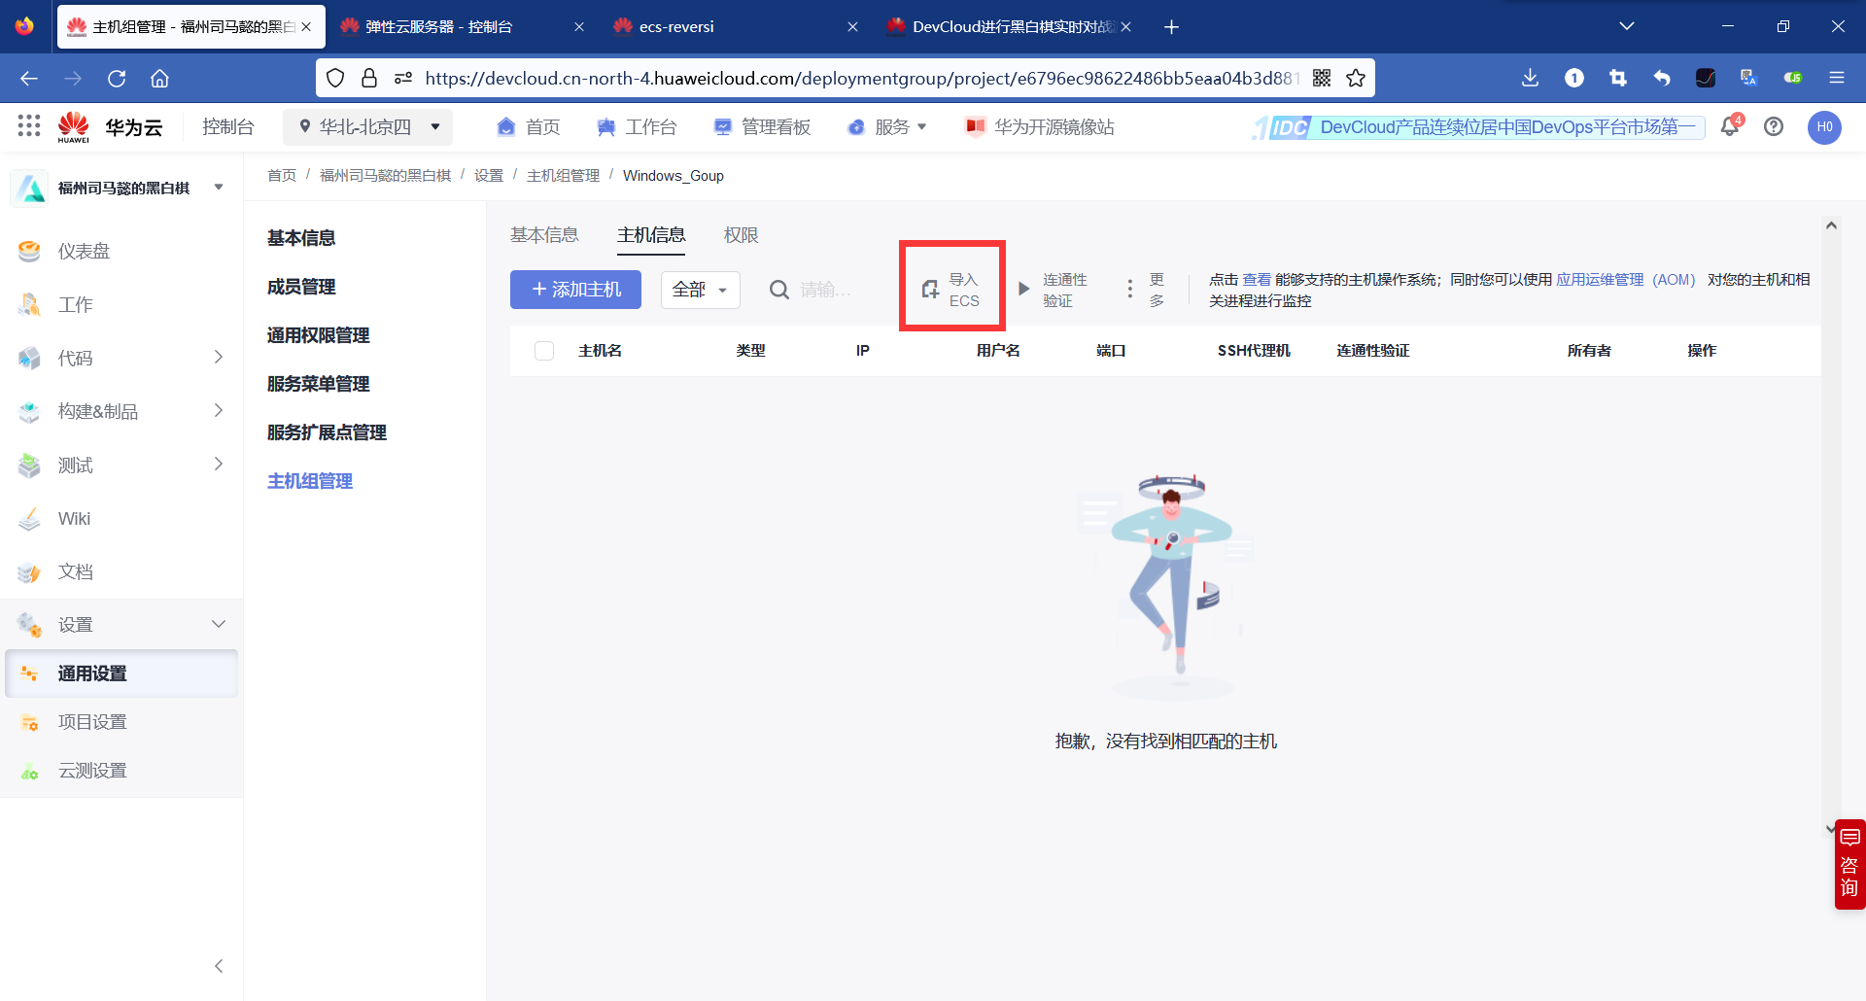The width and height of the screenshot is (1866, 1001).
Task: Toggle the select-all checkbox in host table header
Action: coord(543,351)
